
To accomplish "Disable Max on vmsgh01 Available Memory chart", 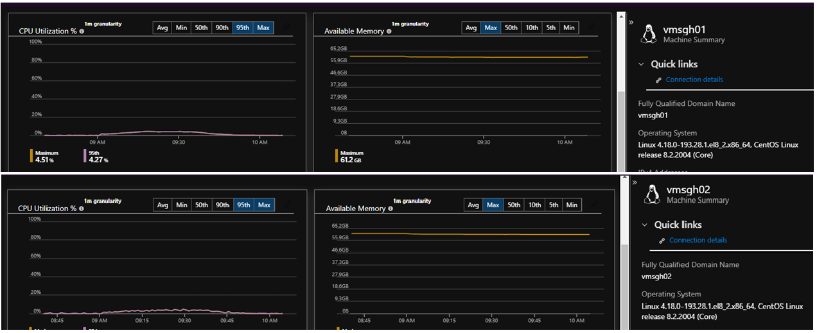I will [491, 28].
